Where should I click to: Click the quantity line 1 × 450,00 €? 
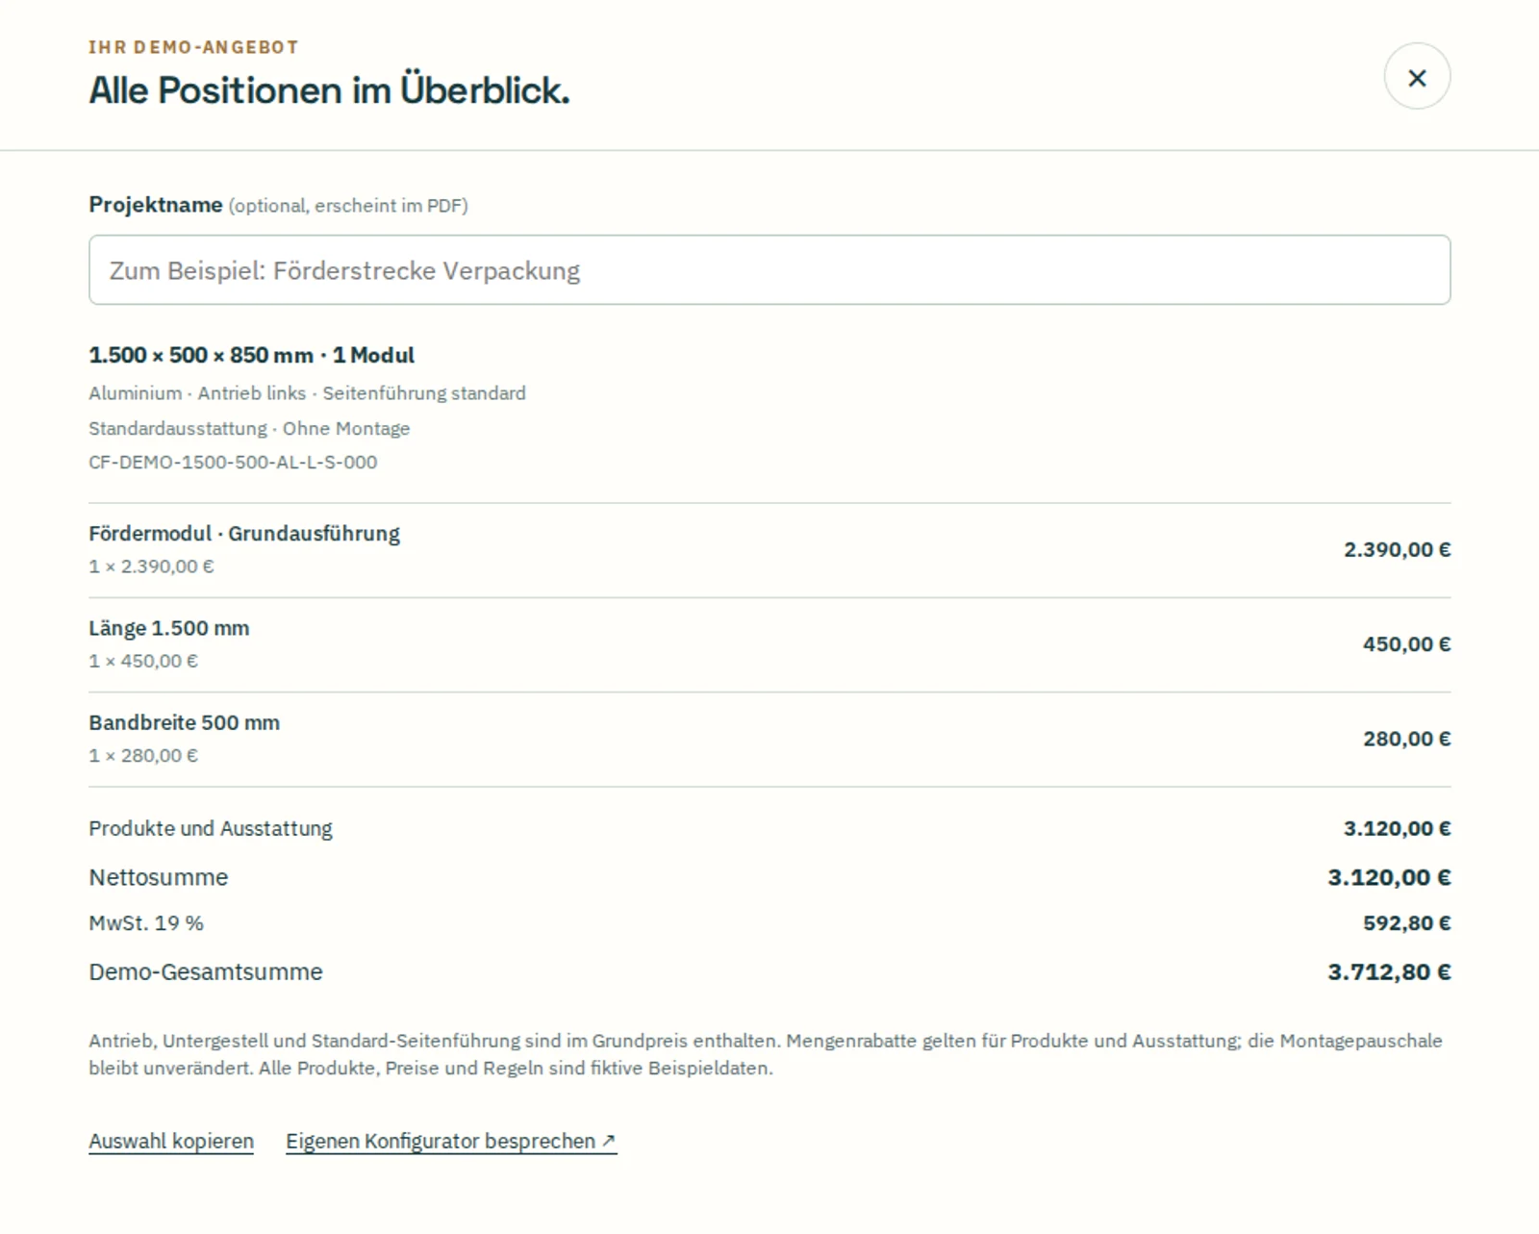[x=143, y=661]
